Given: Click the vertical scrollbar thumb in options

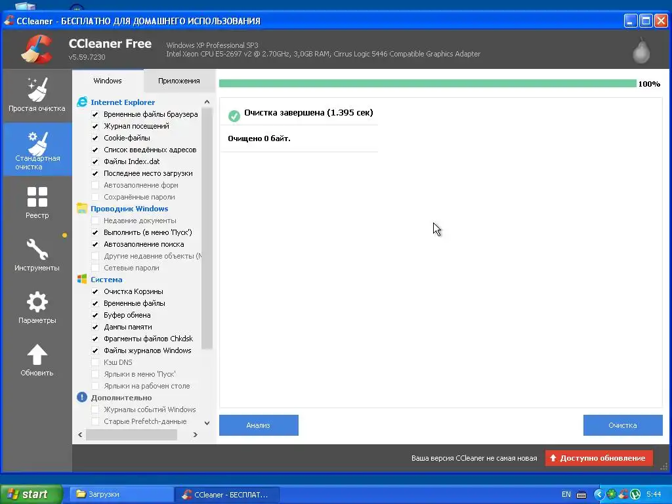Looking at the screenshot, I should coord(207,228).
